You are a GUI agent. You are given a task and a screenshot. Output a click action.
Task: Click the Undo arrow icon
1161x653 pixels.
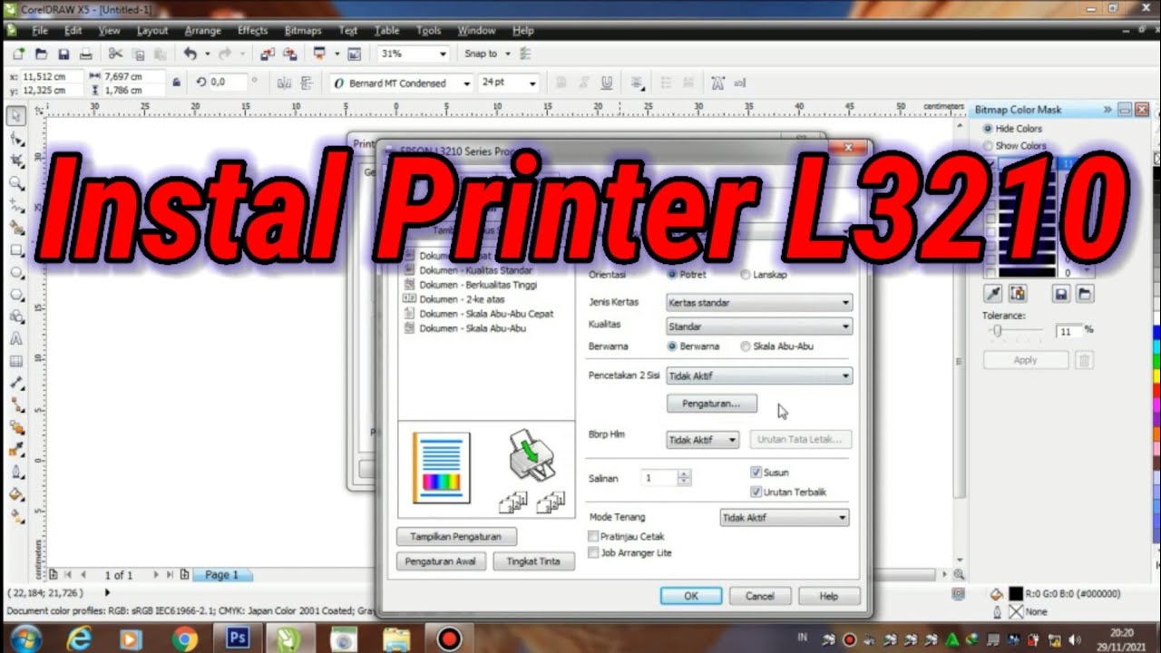point(190,54)
